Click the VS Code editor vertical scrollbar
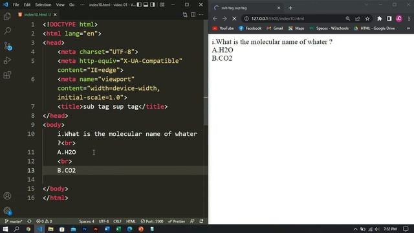The height and width of the screenshot is (233, 414). [206, 72]
